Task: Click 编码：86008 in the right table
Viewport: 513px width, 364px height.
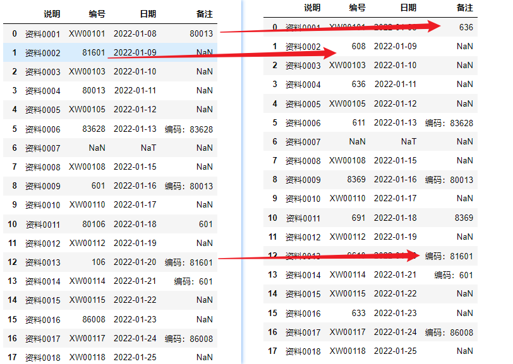Action: pyautogui.click(x=449, y=332)
